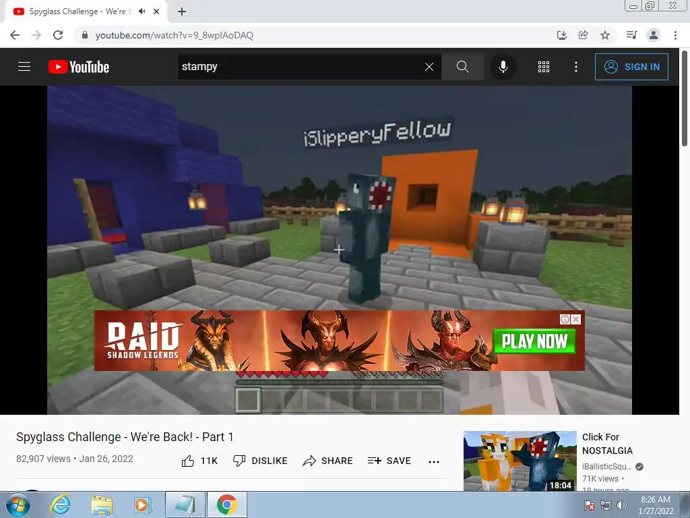Open the iBallisticSqu... channel link
690x518 pixels.
coord(607,467)
